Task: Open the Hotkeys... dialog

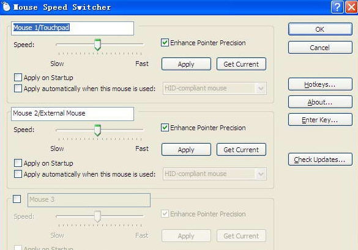Action: [x=320, y=84]
